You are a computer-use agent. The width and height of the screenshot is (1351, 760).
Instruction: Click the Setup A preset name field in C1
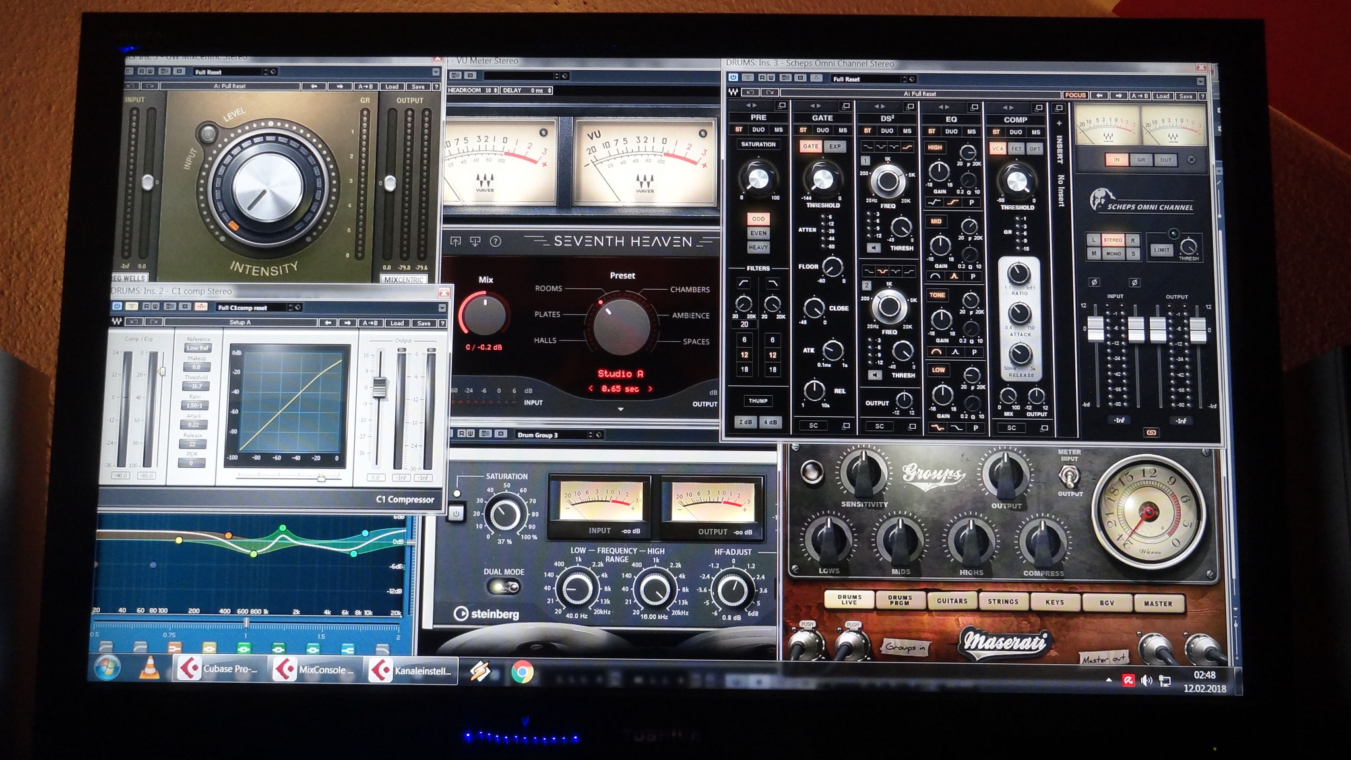coord(241,322)
